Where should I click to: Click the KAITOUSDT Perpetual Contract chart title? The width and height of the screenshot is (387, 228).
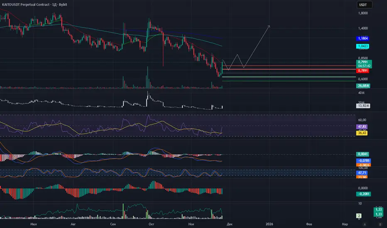(x=34, y=5)
